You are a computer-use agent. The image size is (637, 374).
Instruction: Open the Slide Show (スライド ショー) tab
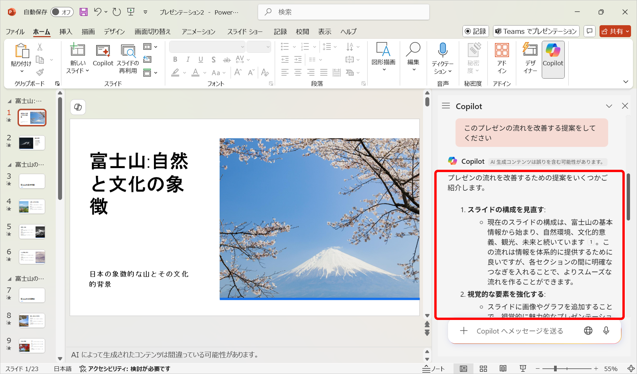pyautogui.click(x=245, y=31)
